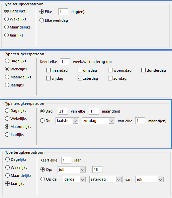
Task: Click the day field showing 16
Action: tap(97, 170)
